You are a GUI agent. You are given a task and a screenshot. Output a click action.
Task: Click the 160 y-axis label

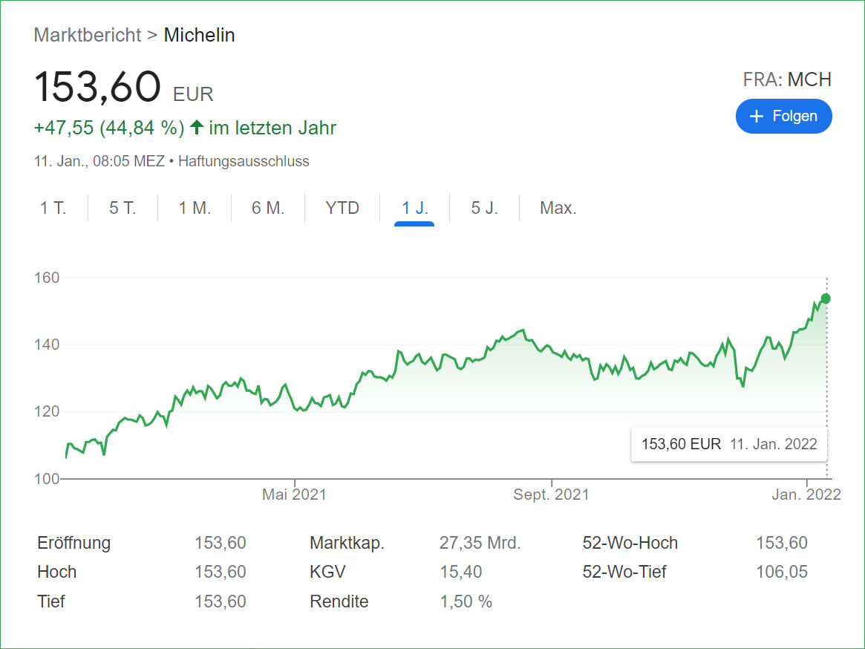click(x=47, y=278)
